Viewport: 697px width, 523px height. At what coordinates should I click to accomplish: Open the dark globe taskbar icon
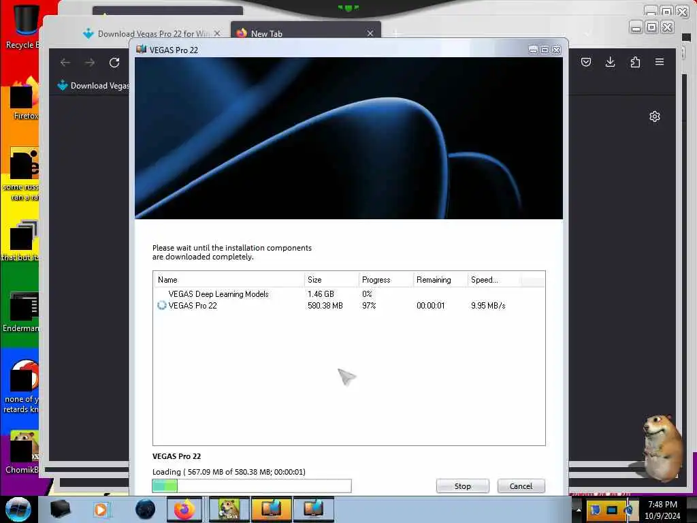[146, 509]
